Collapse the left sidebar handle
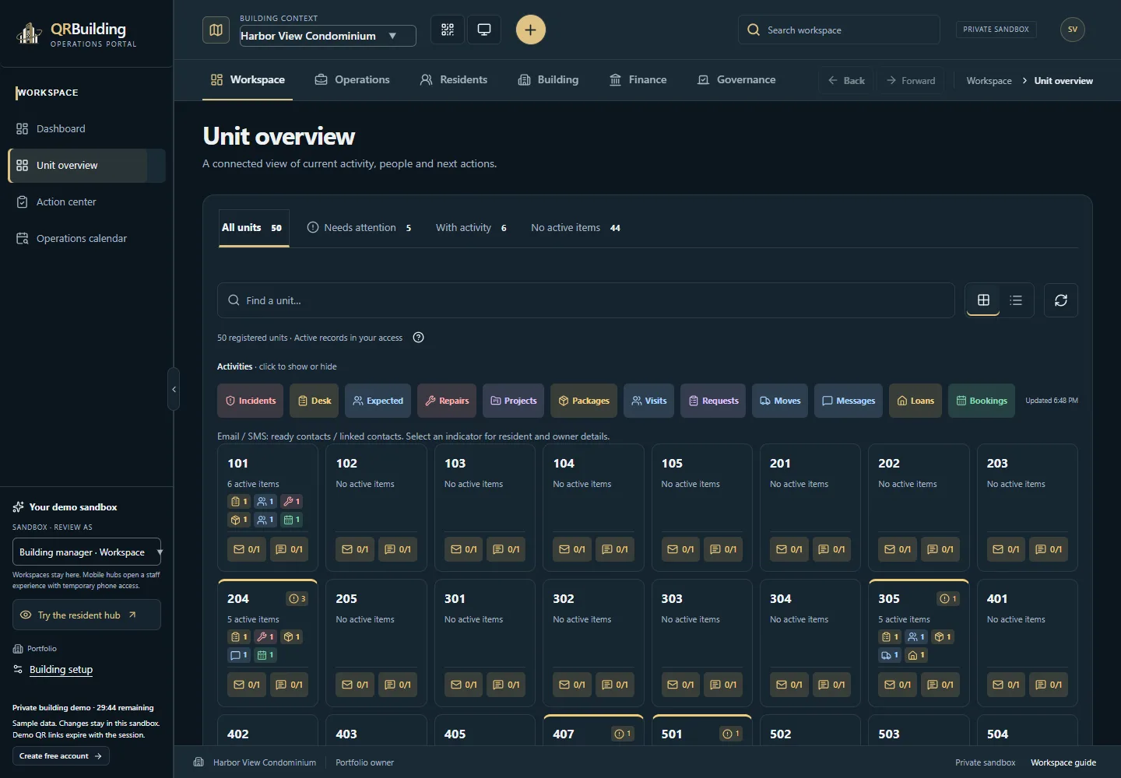The height and width of the screenshot is (778, 1121). click(174, 389)
